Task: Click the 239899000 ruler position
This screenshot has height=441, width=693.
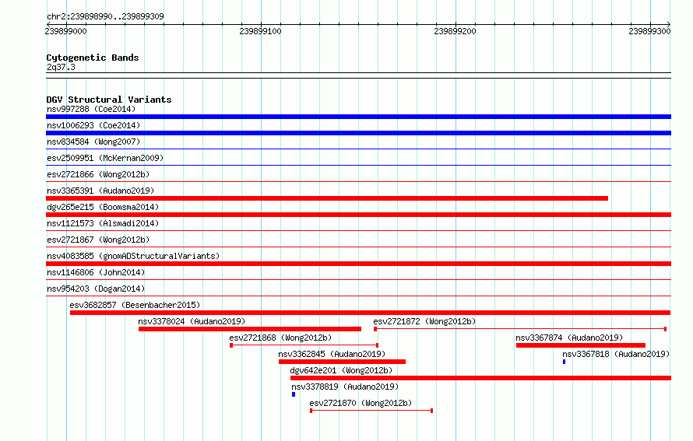Action: coord(66,31)
